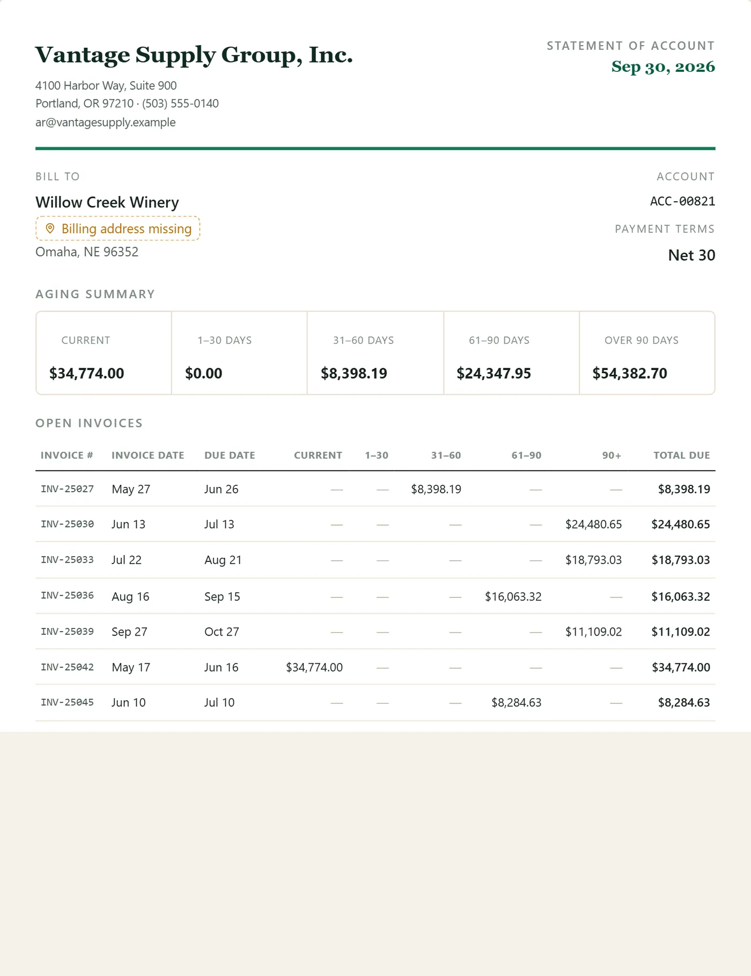Select the Portland, OR 97210 phone line
751x976 pixels.
tap(127, 103)
